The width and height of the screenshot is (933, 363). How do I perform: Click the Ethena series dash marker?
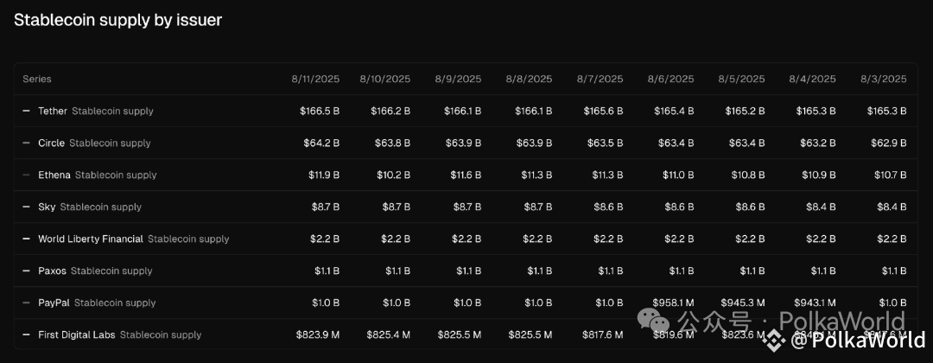[26, 175]
